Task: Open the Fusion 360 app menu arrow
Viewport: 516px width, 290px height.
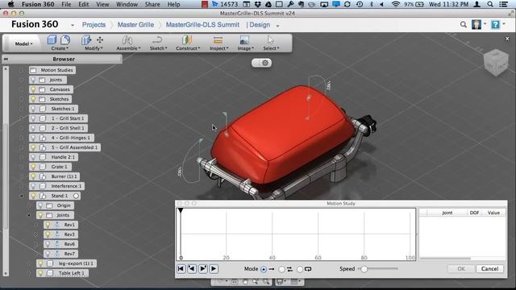Action: click(73, 25)
